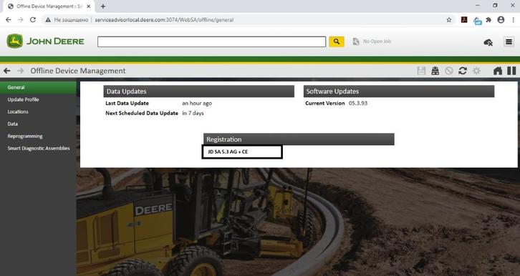This screenshot has width=520, height=276.
Task: Click the Data Updates header
Action: [x=198, y=92]
